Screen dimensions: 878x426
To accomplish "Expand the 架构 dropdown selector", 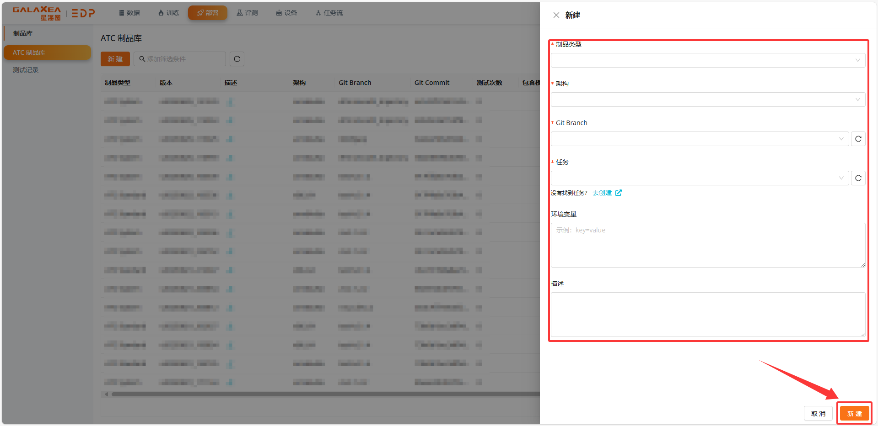I will click(x=707, y=100).
